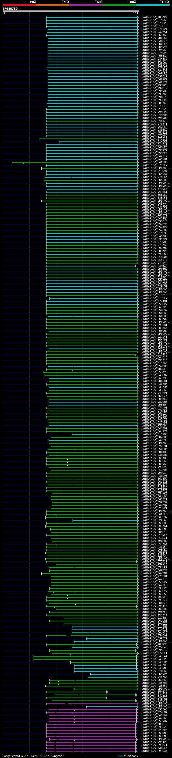The image size is (172, 758).
Task: Select hit UniRef100_C6SX63
Action: (154, 35)
